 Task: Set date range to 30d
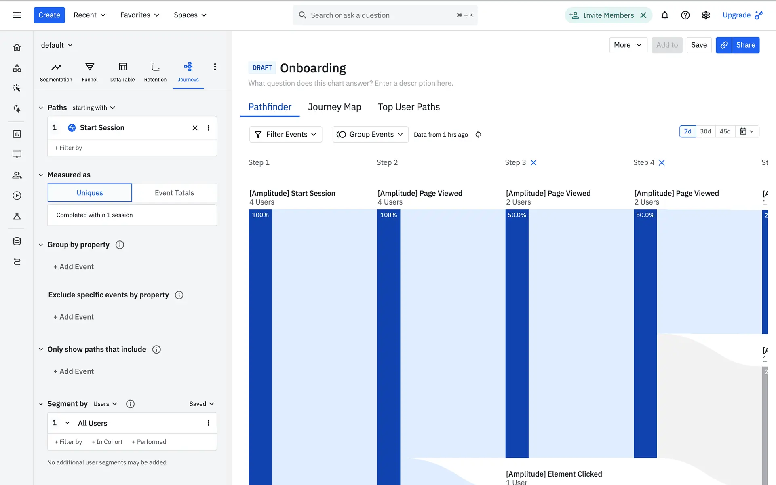tap(705, 131)
